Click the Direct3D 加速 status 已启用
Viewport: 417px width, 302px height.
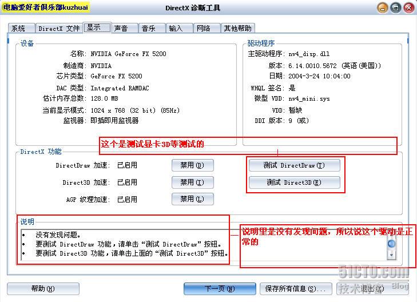[127, 182]
